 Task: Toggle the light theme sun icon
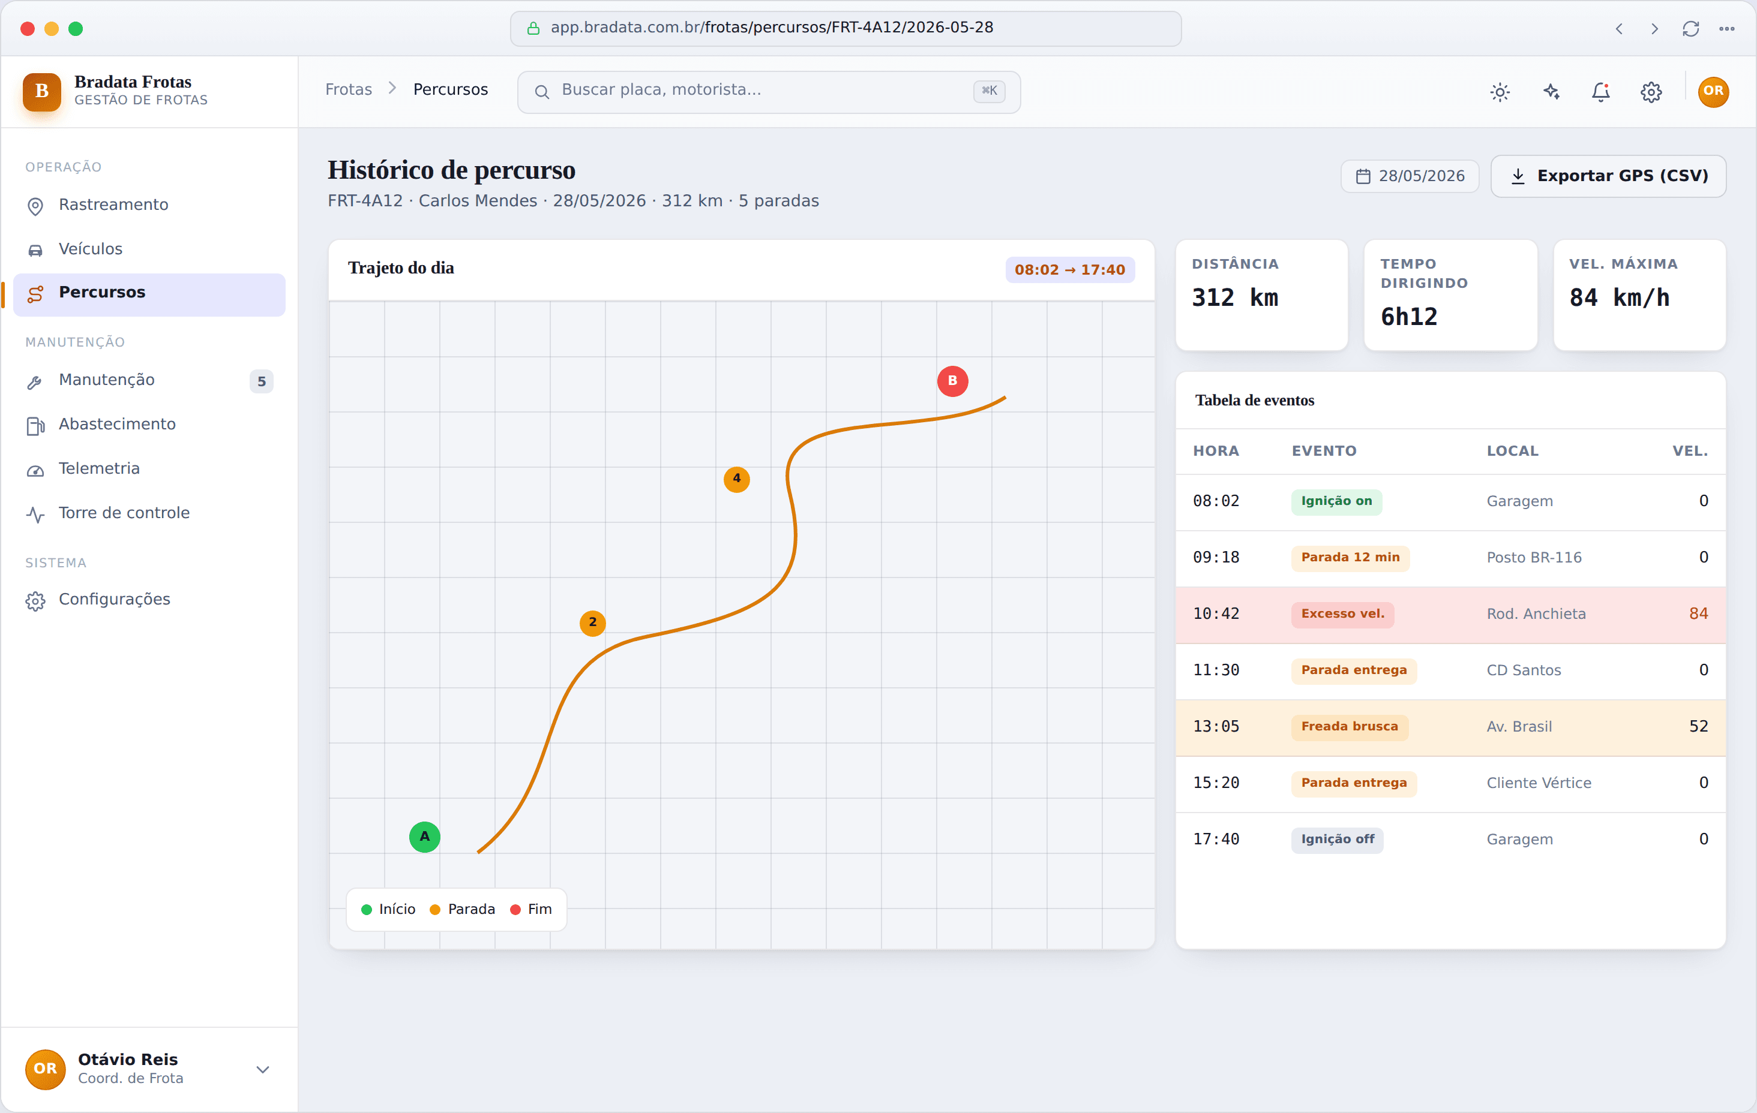1500,92
